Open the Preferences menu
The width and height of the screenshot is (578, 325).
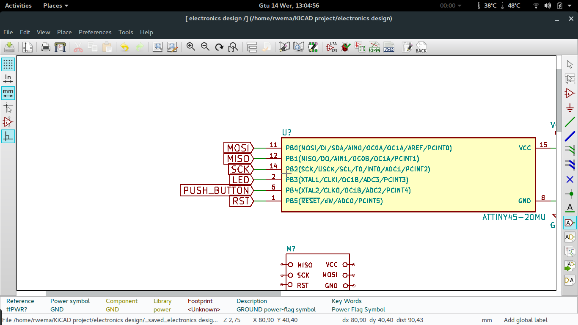point(95,32)
